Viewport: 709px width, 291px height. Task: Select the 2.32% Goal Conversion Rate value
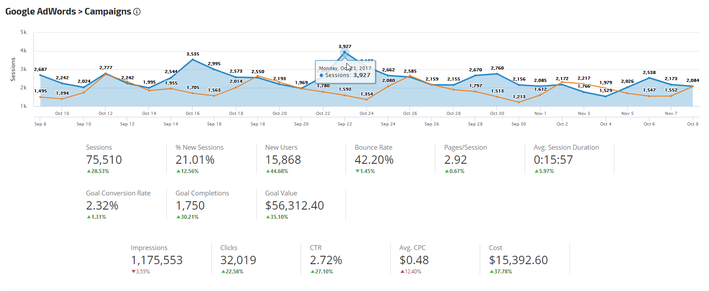point(102,206)
